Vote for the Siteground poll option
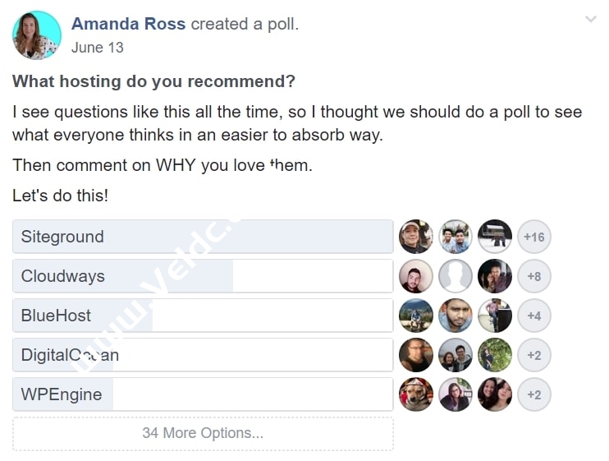Screen dimensions: 609x461 203,237
